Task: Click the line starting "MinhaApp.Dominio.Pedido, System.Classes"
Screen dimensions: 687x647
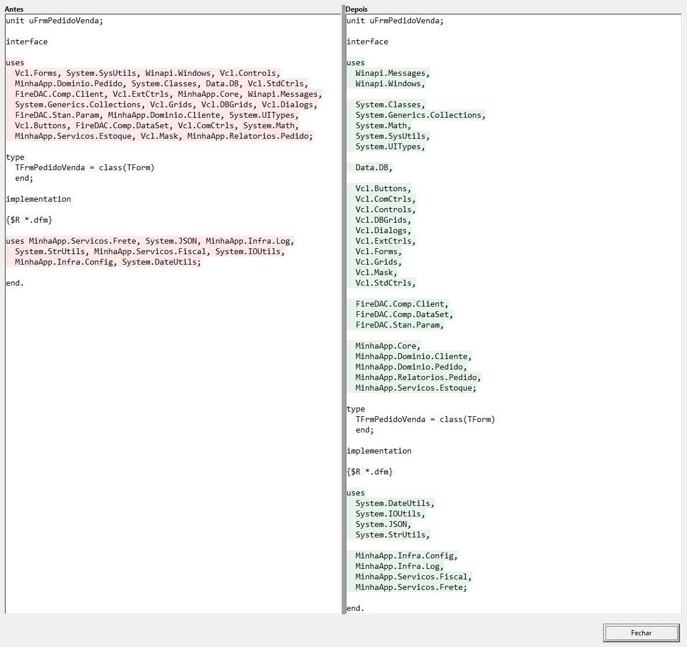Action: tap(161, 84)
